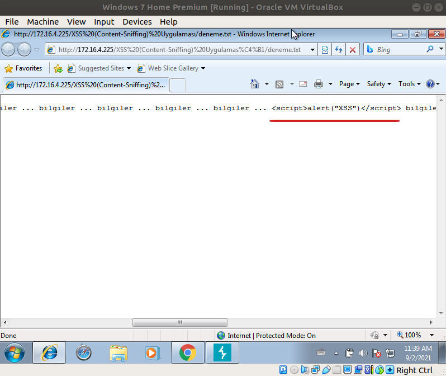The width and height of the screenshot is (446, 376).
Task: Click the horizontal scrollbar right arrow
Action: pyautogui.click(x=431, y=322)
